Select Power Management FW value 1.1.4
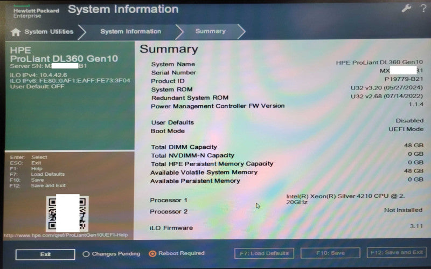This screenshot has height=269, width=431. (416, 105)
